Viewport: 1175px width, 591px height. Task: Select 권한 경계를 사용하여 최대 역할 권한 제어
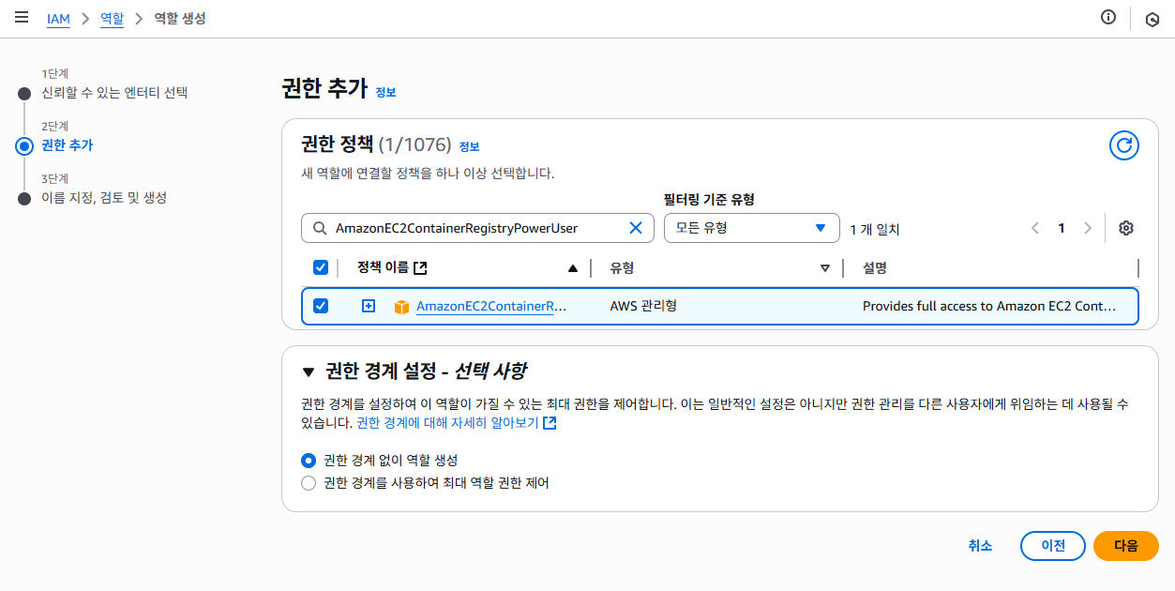pos(309,483)
